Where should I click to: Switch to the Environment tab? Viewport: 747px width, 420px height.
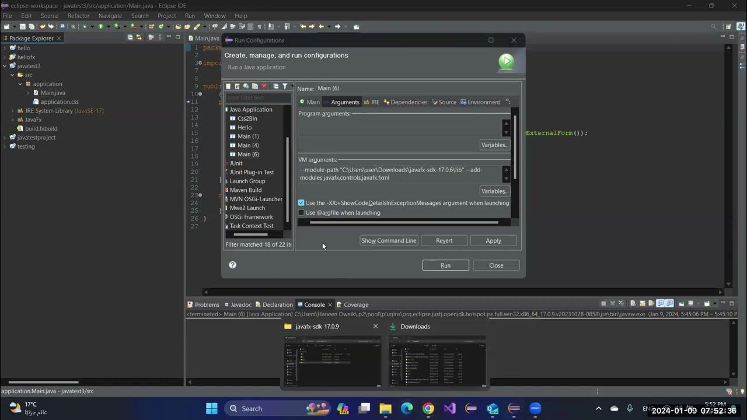pyautogui.click(x=480, y=102)
